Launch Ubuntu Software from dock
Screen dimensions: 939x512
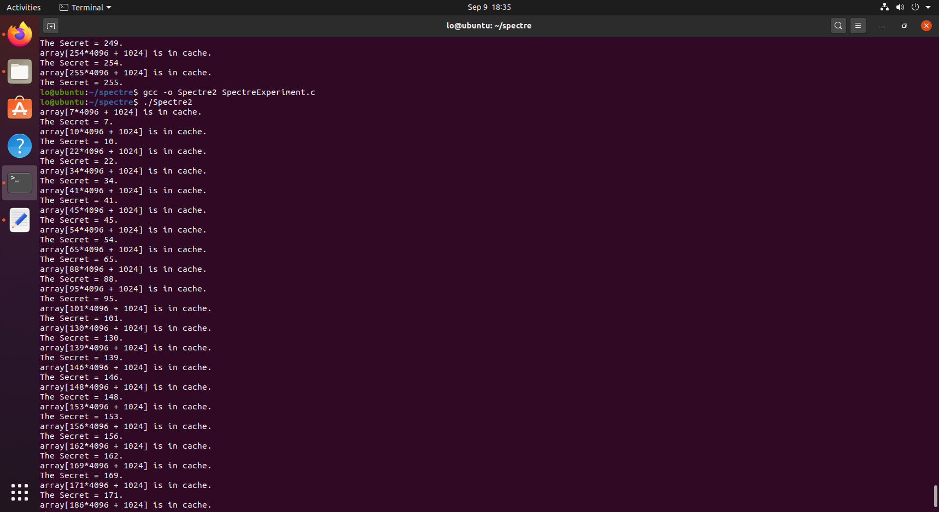[x=20, y=108]
